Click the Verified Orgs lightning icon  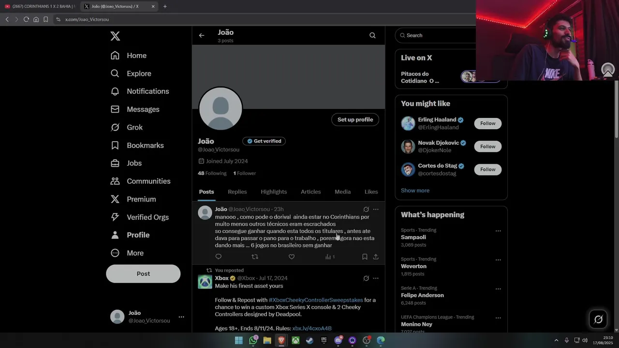tap(115, 217)
